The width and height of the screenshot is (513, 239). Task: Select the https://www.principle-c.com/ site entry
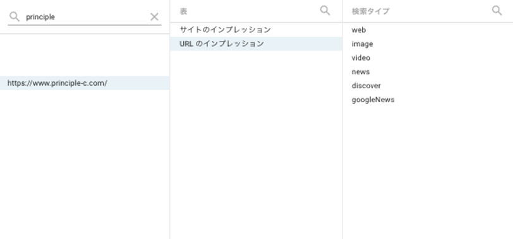[x=85, y=83]
